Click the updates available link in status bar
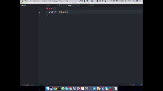163x91 pixels. [x=136, y=85]
